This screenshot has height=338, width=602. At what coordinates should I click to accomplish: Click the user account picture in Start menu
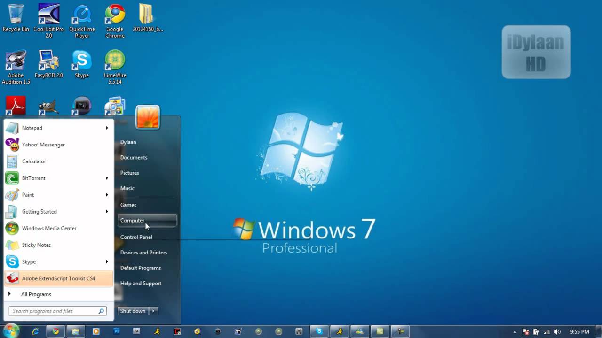[148, 117]
